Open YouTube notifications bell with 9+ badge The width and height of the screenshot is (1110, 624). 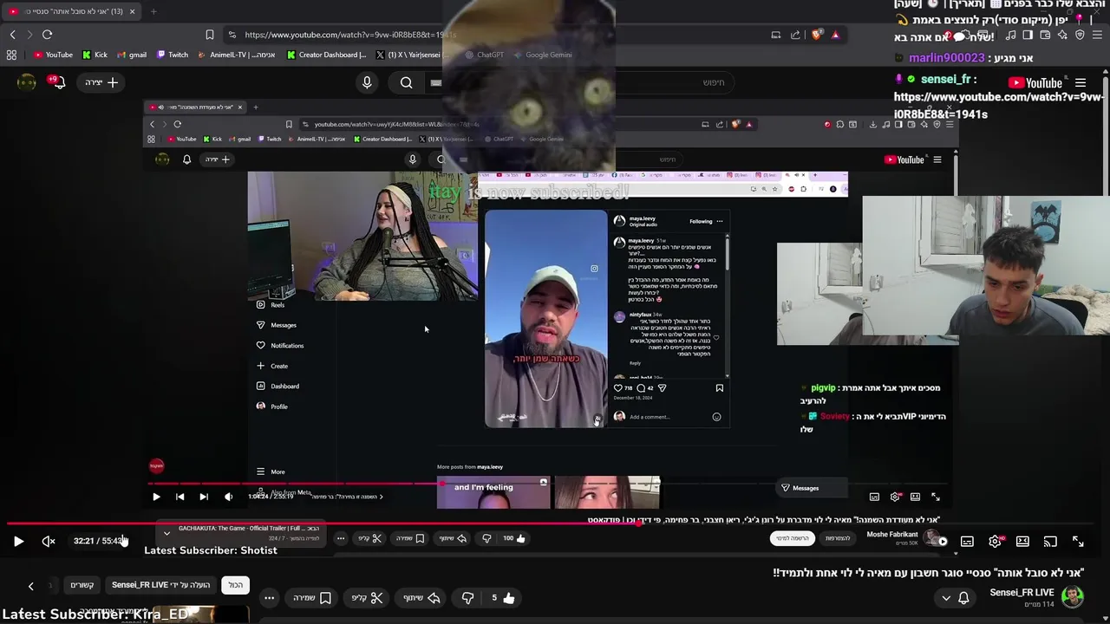58,82
